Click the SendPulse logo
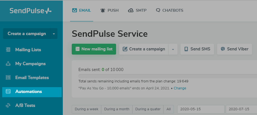This screenshot has height=115, width=257. [30, 11]
